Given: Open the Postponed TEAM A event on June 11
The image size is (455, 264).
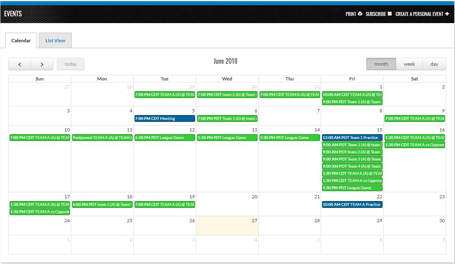Looking at the screenshot, I should click(102, 138).
